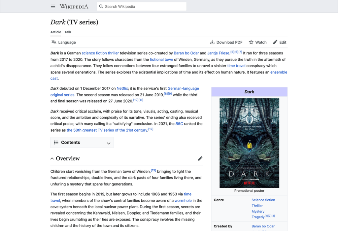Open the Netflix link
The width and height of the screenshot is (338, 231).
pos(121,88)
